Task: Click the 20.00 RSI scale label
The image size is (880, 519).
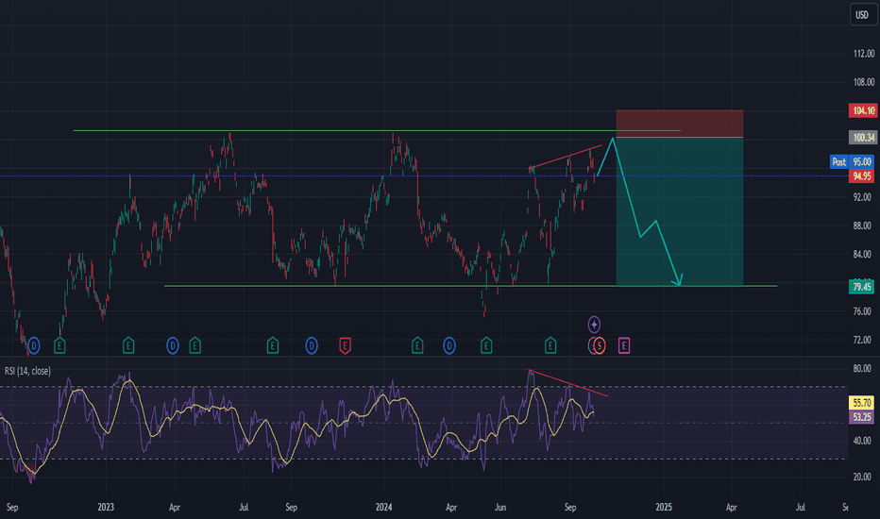Action: pos(862,477)
